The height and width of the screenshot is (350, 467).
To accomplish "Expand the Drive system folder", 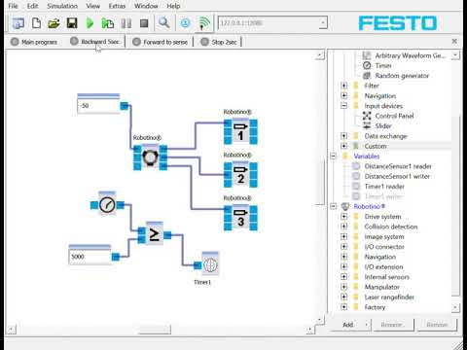I will point(344,216).
